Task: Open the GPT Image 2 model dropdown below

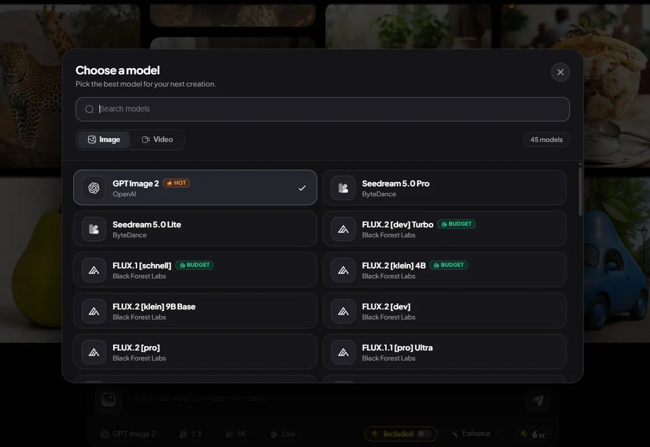Action: pyautogui.click(x=133, y=434)
